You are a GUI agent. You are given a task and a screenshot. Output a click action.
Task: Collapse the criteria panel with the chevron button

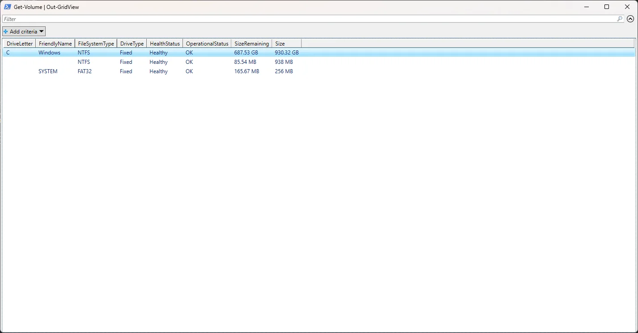coord(630,19)
